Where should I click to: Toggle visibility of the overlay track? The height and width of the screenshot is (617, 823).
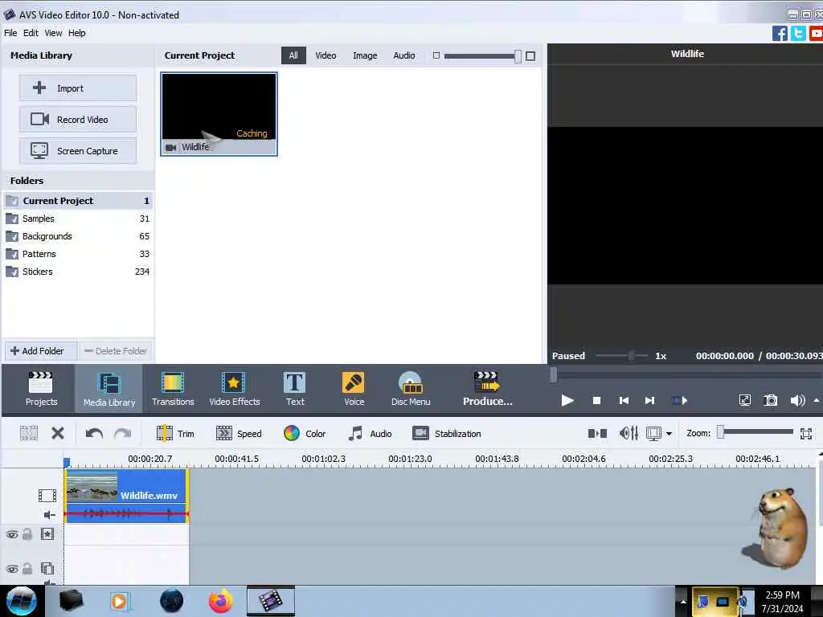pos(12,569)
